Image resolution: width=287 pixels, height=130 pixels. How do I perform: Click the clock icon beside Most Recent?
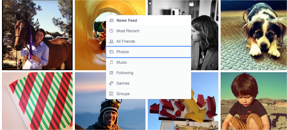[x=111, y=31]
